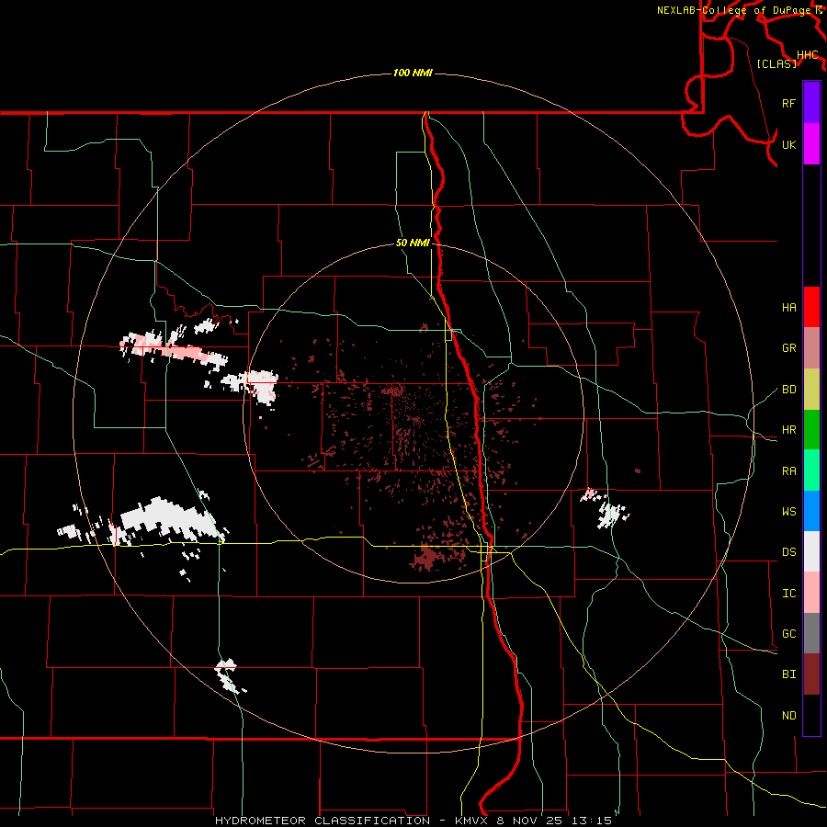Click the BD legend label

789,390
